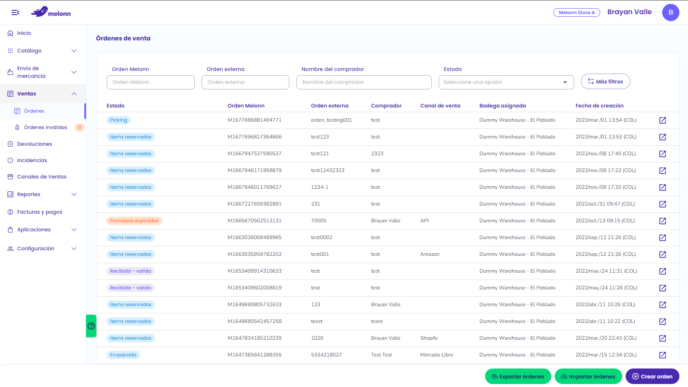Click the Devoluciones sidebar icon
The width and height of the screenshot is (688, 387).
[10, 144]
